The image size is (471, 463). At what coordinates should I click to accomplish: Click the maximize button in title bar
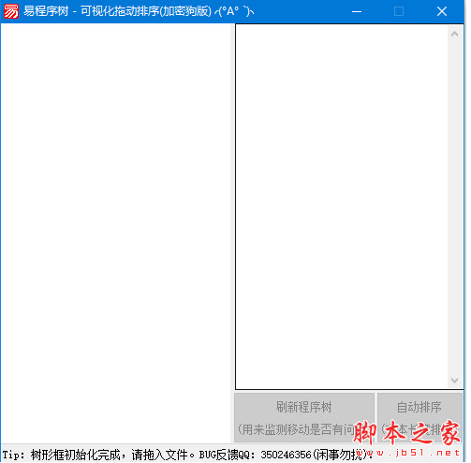click(399, 11)
